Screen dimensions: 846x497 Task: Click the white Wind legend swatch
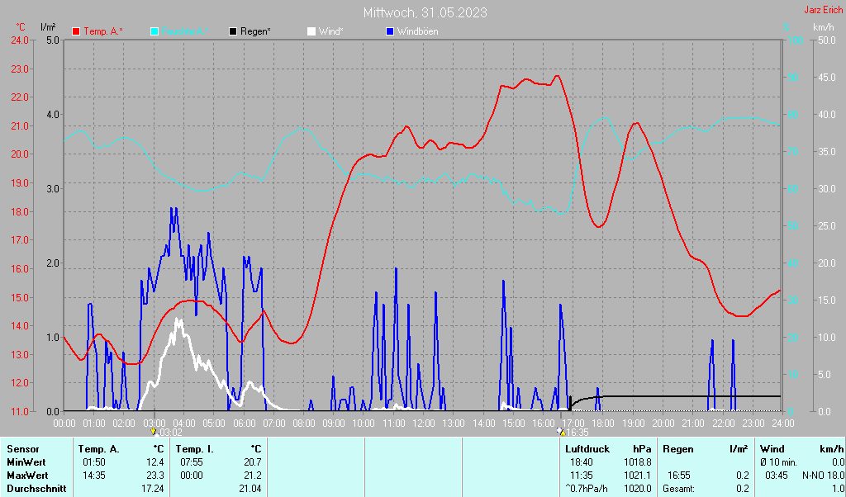point(311,31)
